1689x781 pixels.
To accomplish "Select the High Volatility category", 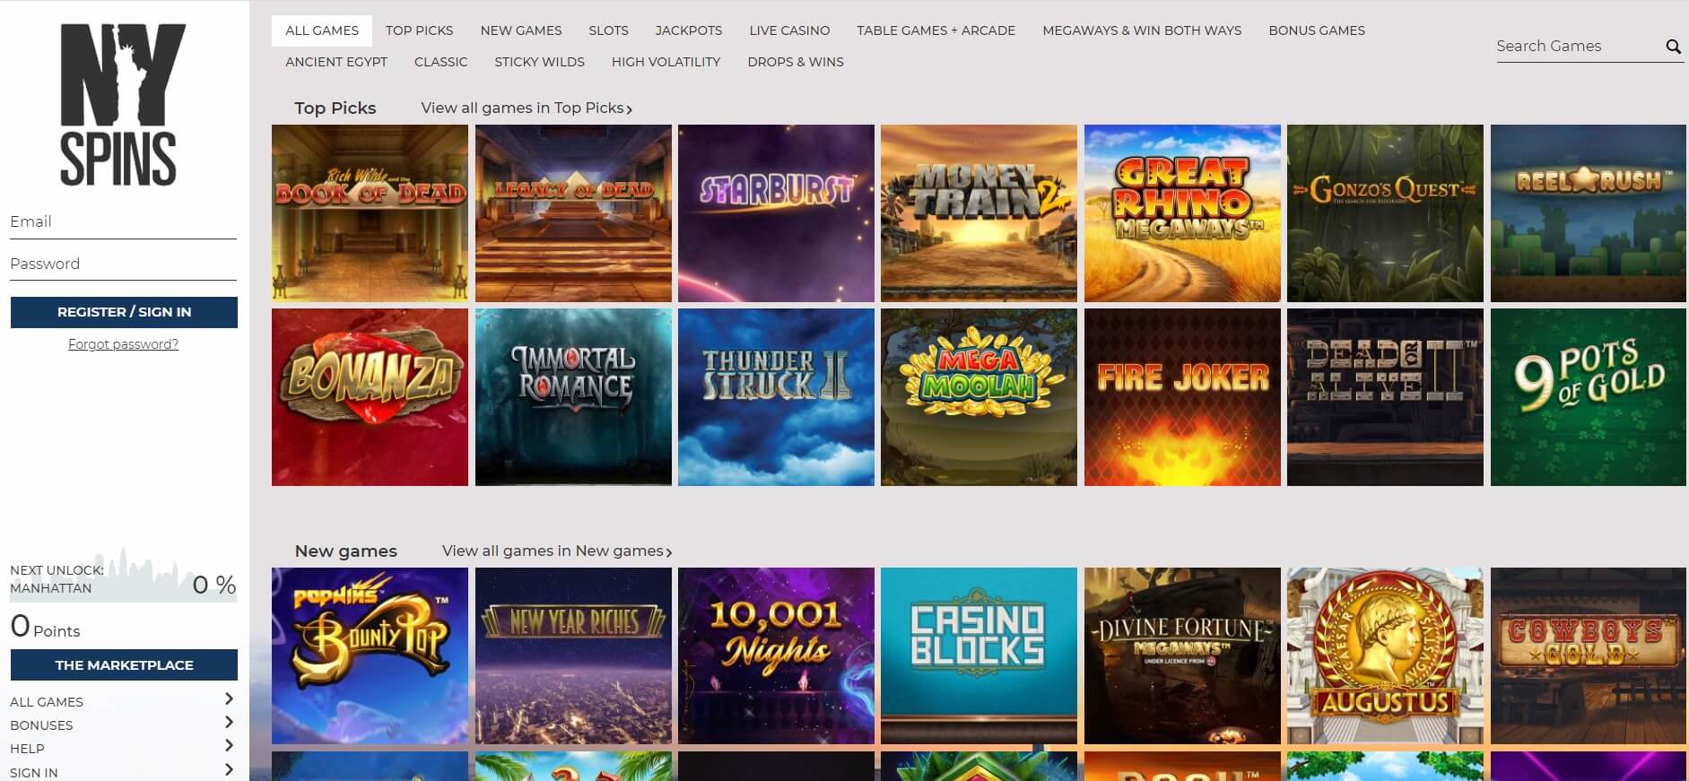I will click(666, 62).
